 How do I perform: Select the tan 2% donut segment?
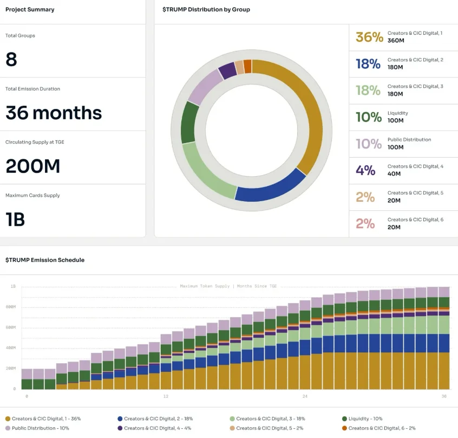tap(239, 67)
